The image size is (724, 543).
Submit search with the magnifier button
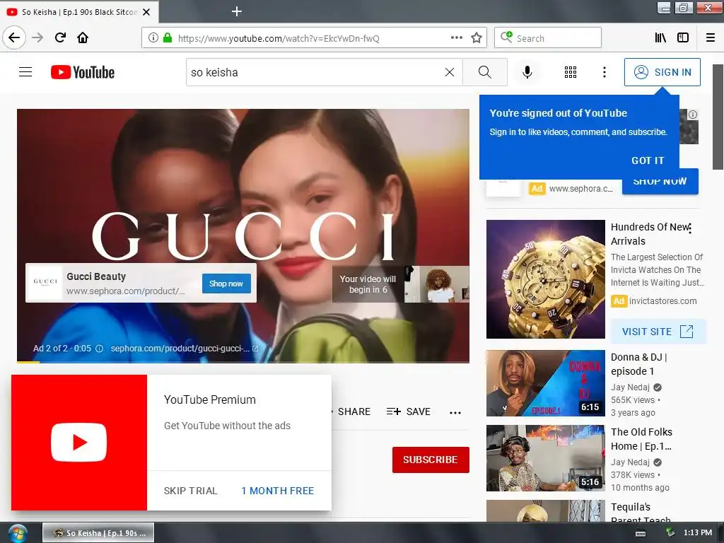click(485, 72)
